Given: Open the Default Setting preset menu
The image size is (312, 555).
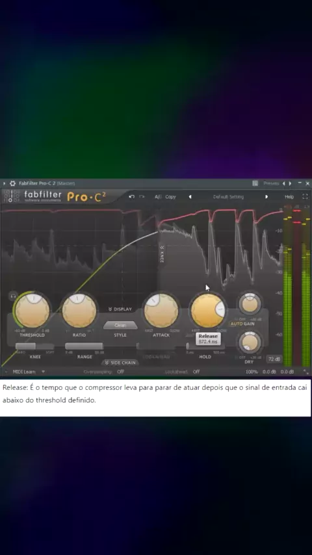Looking at the screenshot, I should (x=228, y=197).
